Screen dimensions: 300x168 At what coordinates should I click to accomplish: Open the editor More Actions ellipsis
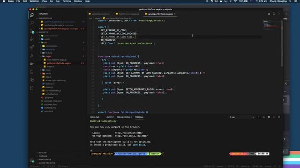tap(279, 14)
